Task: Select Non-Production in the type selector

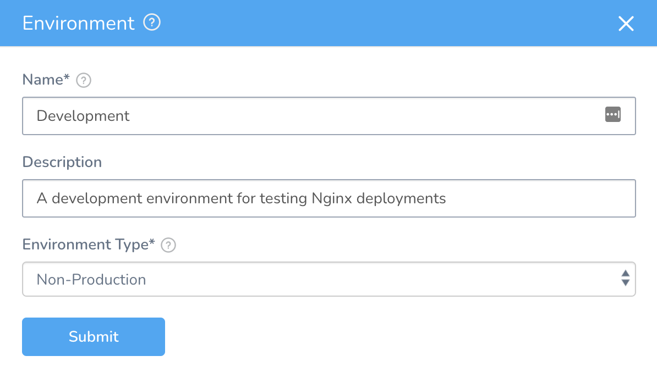Action: pos(328,279)
